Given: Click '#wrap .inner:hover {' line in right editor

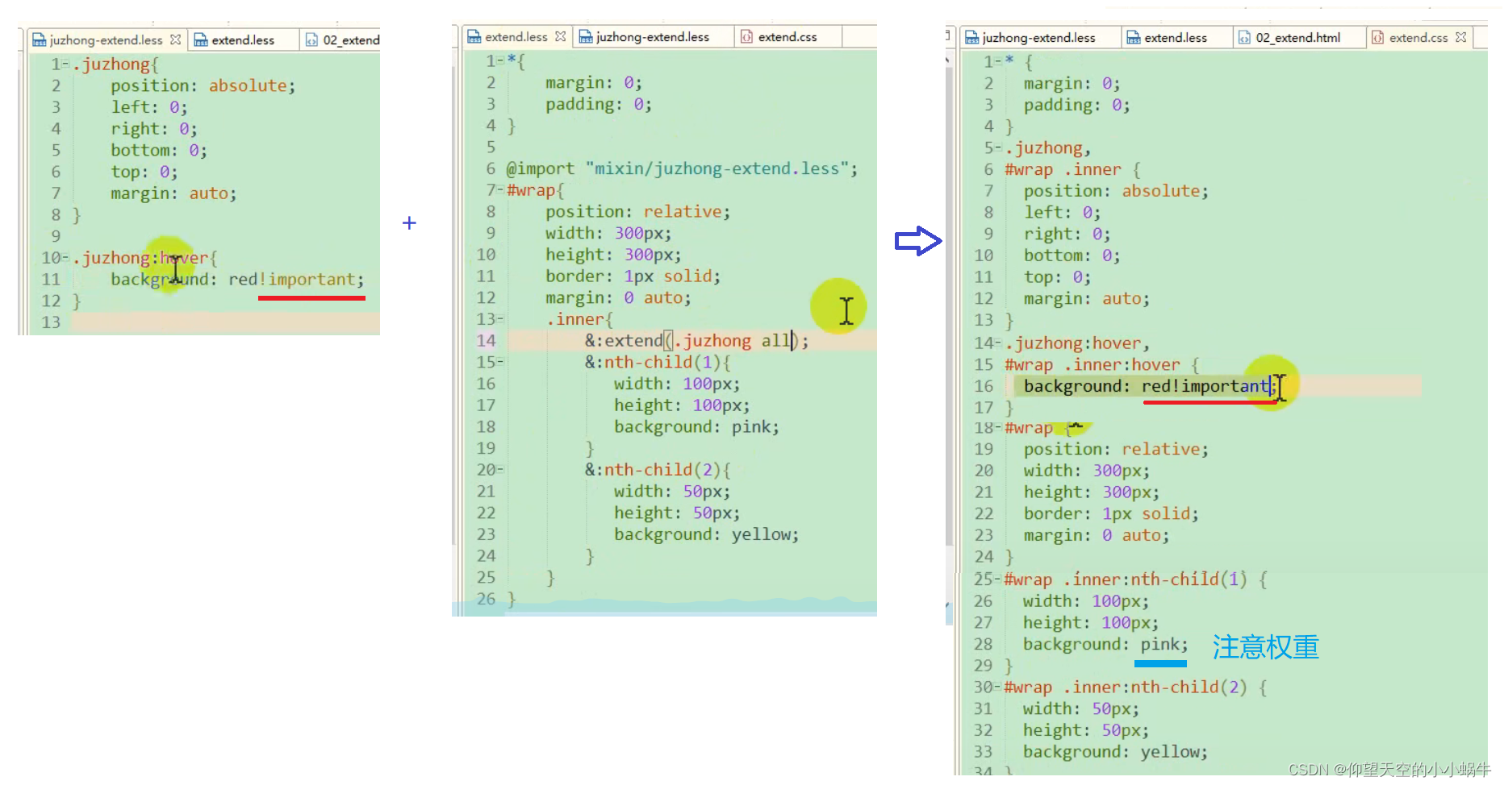Looking at the screenshot, I should (1101, 364).
